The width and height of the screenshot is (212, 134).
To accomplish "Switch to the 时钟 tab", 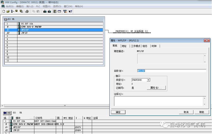I will 154,46.
